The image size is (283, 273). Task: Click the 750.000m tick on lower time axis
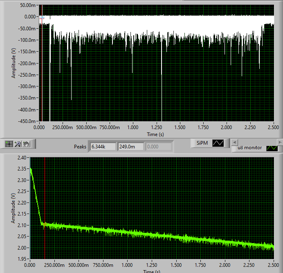(x=103, y=265)
